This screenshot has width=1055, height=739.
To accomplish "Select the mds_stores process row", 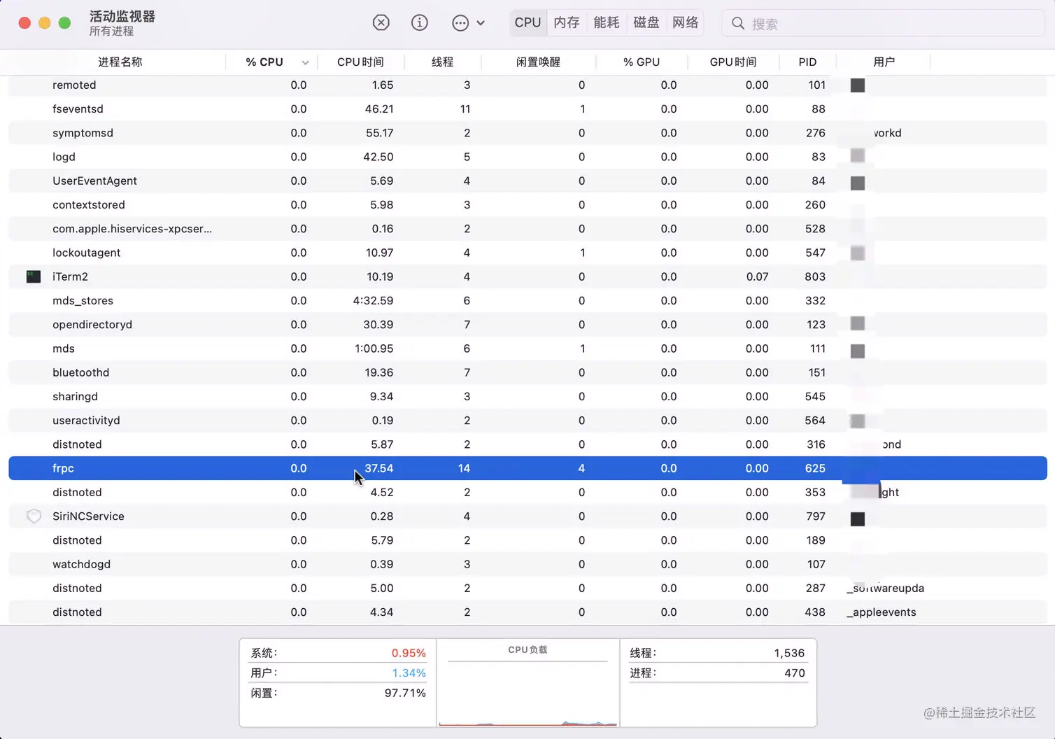I will click(x=527, y=301).
